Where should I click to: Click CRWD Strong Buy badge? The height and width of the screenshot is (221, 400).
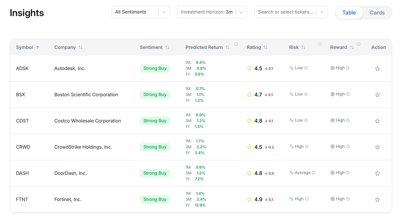click(155, 147)
